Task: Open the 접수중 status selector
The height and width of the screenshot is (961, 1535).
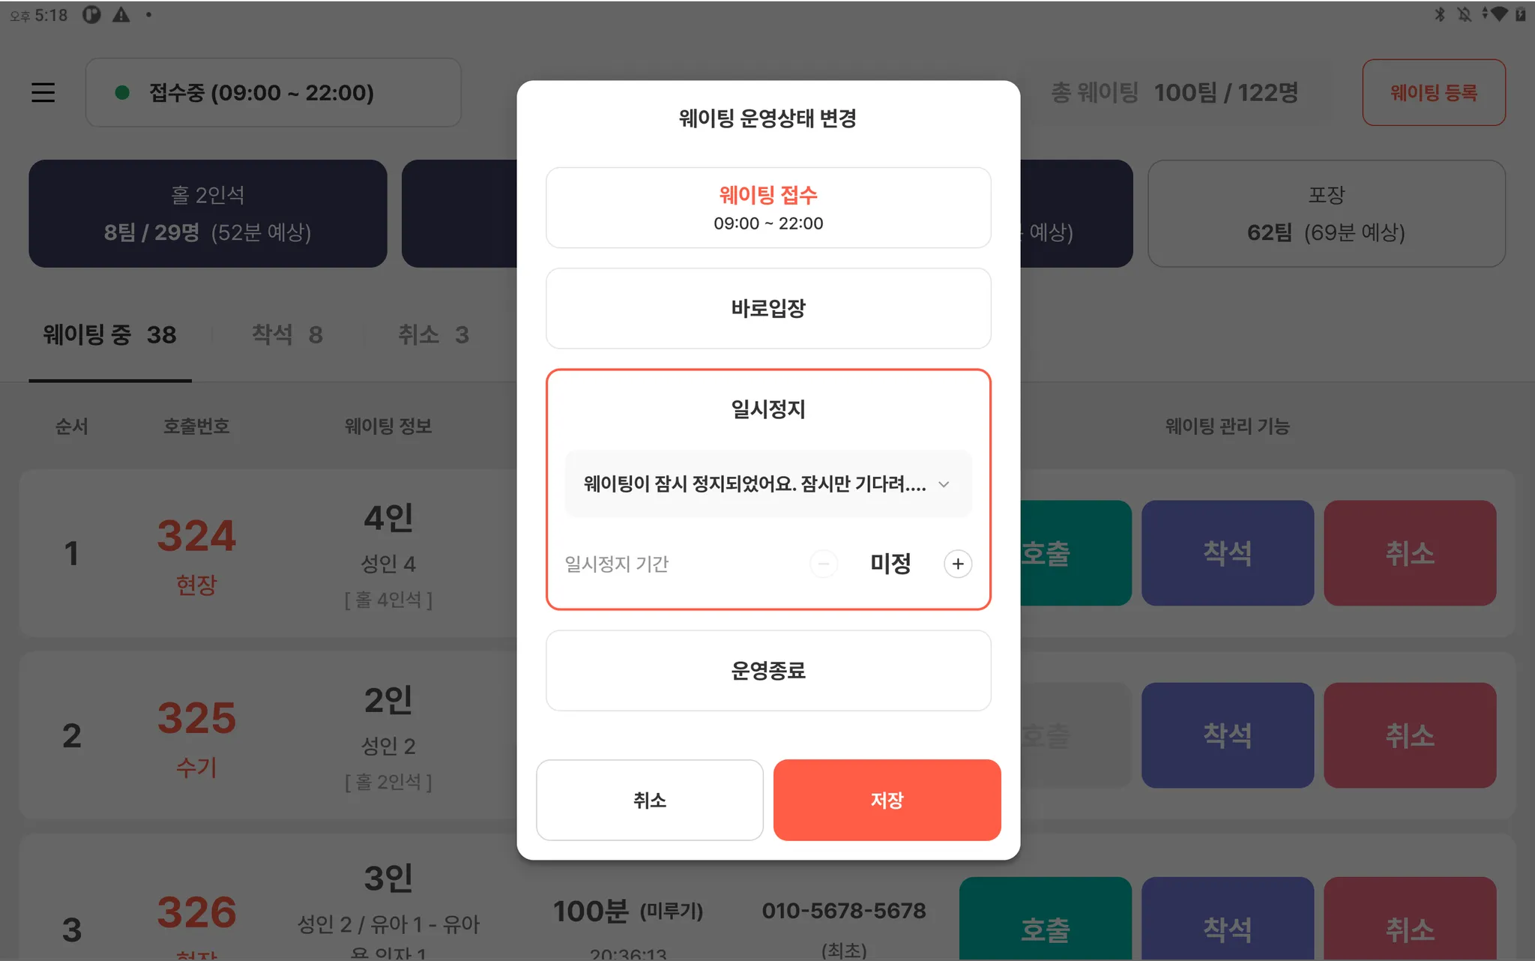Action: [x=273, y=92]
